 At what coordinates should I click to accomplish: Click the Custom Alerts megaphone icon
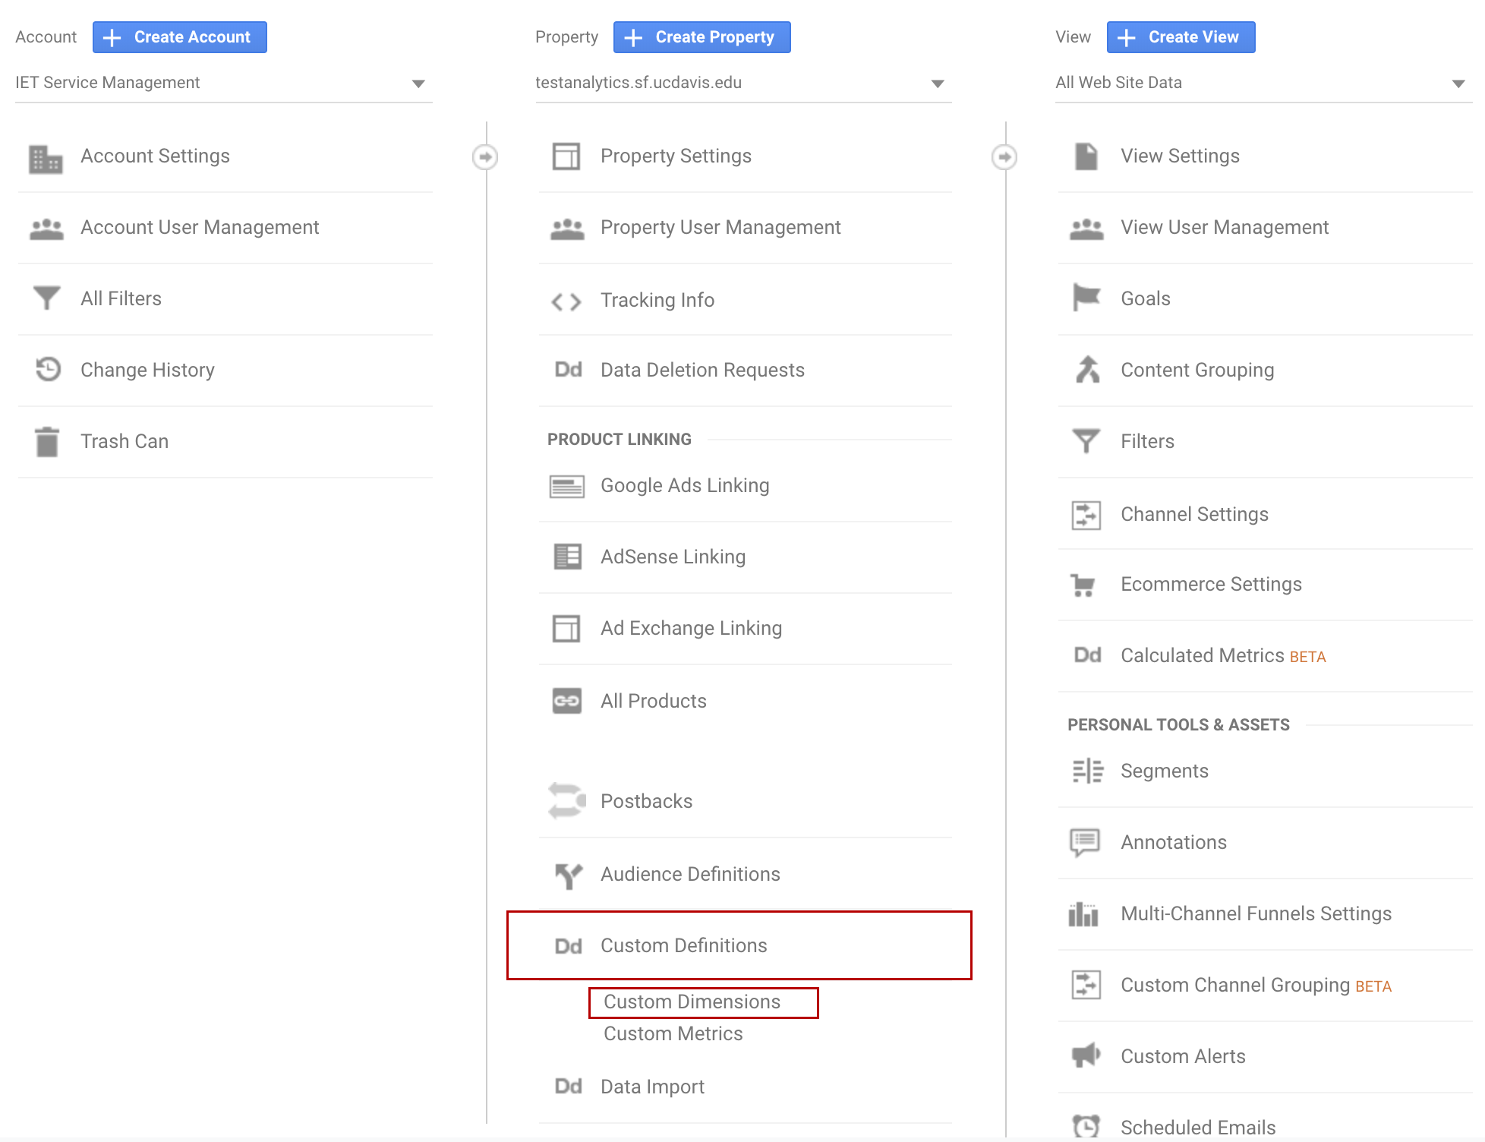click(1086, 1055)
